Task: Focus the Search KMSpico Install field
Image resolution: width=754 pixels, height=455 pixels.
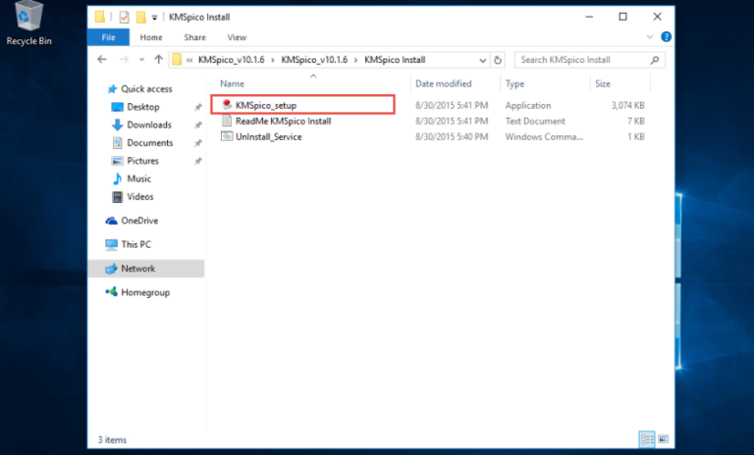Action: [589, 60]
